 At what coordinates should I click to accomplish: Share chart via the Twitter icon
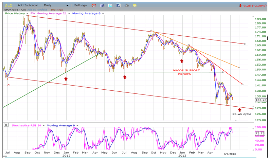pyautogui.click(x=110, y=5)
